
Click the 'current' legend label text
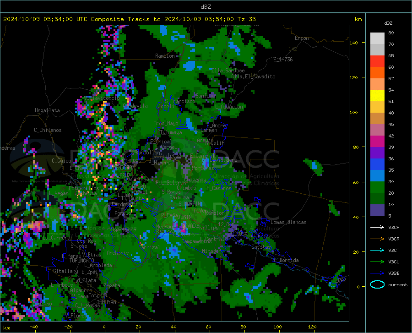pos(398,284)
